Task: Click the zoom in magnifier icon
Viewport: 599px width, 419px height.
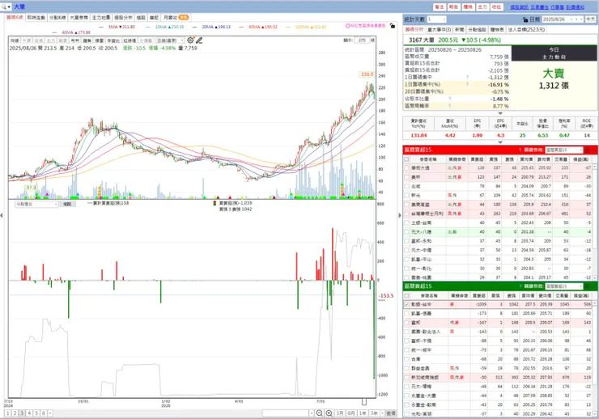Action: (x=329, y=413)
